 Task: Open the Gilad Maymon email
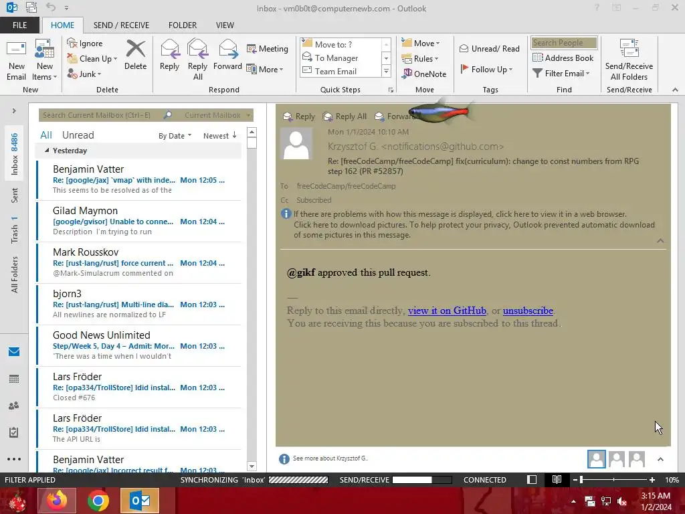(139, 221)
